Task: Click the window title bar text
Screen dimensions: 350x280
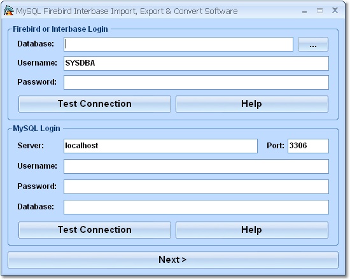Action: point(127,11)
